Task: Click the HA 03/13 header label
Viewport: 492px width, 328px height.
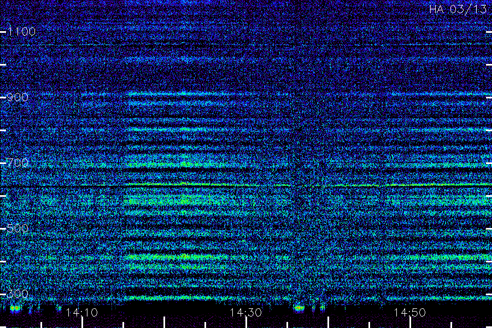Action: click(x=458, y=9)
